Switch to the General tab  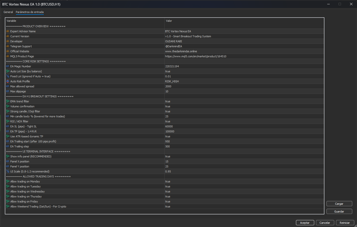point(8,12)
